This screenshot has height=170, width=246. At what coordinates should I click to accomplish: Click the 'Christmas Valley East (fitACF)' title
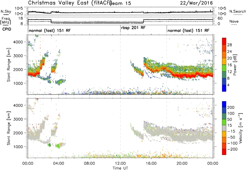(70, 3)
